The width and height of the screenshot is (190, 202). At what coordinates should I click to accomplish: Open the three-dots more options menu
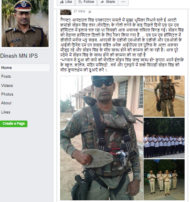click(x=123, y=2)
